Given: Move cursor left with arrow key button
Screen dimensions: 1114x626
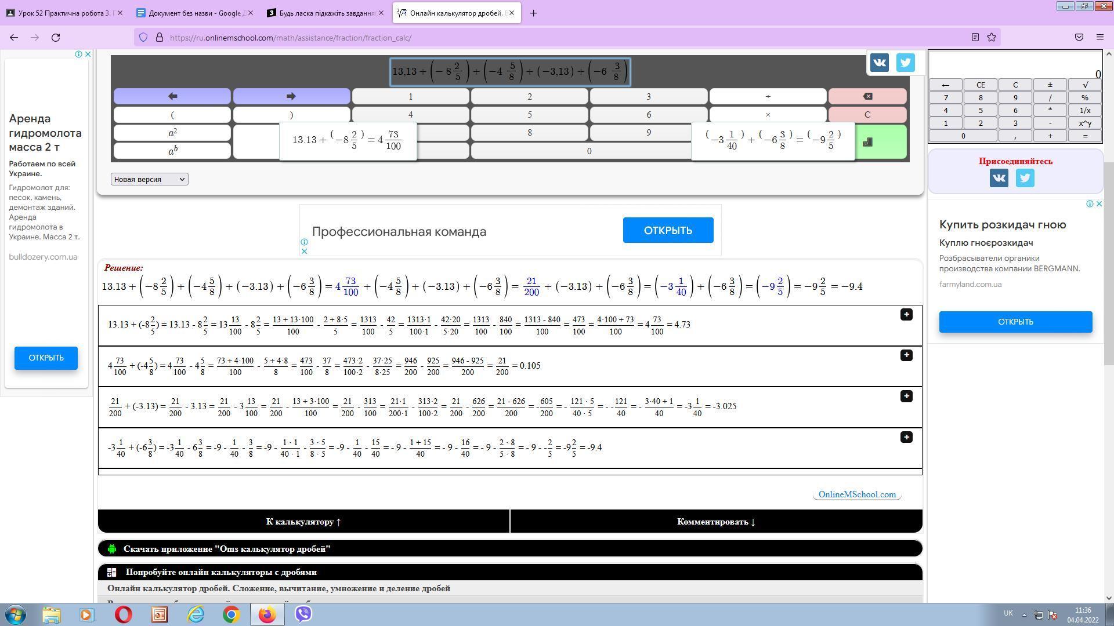Looking at the screenshot, I should [172, 96].
